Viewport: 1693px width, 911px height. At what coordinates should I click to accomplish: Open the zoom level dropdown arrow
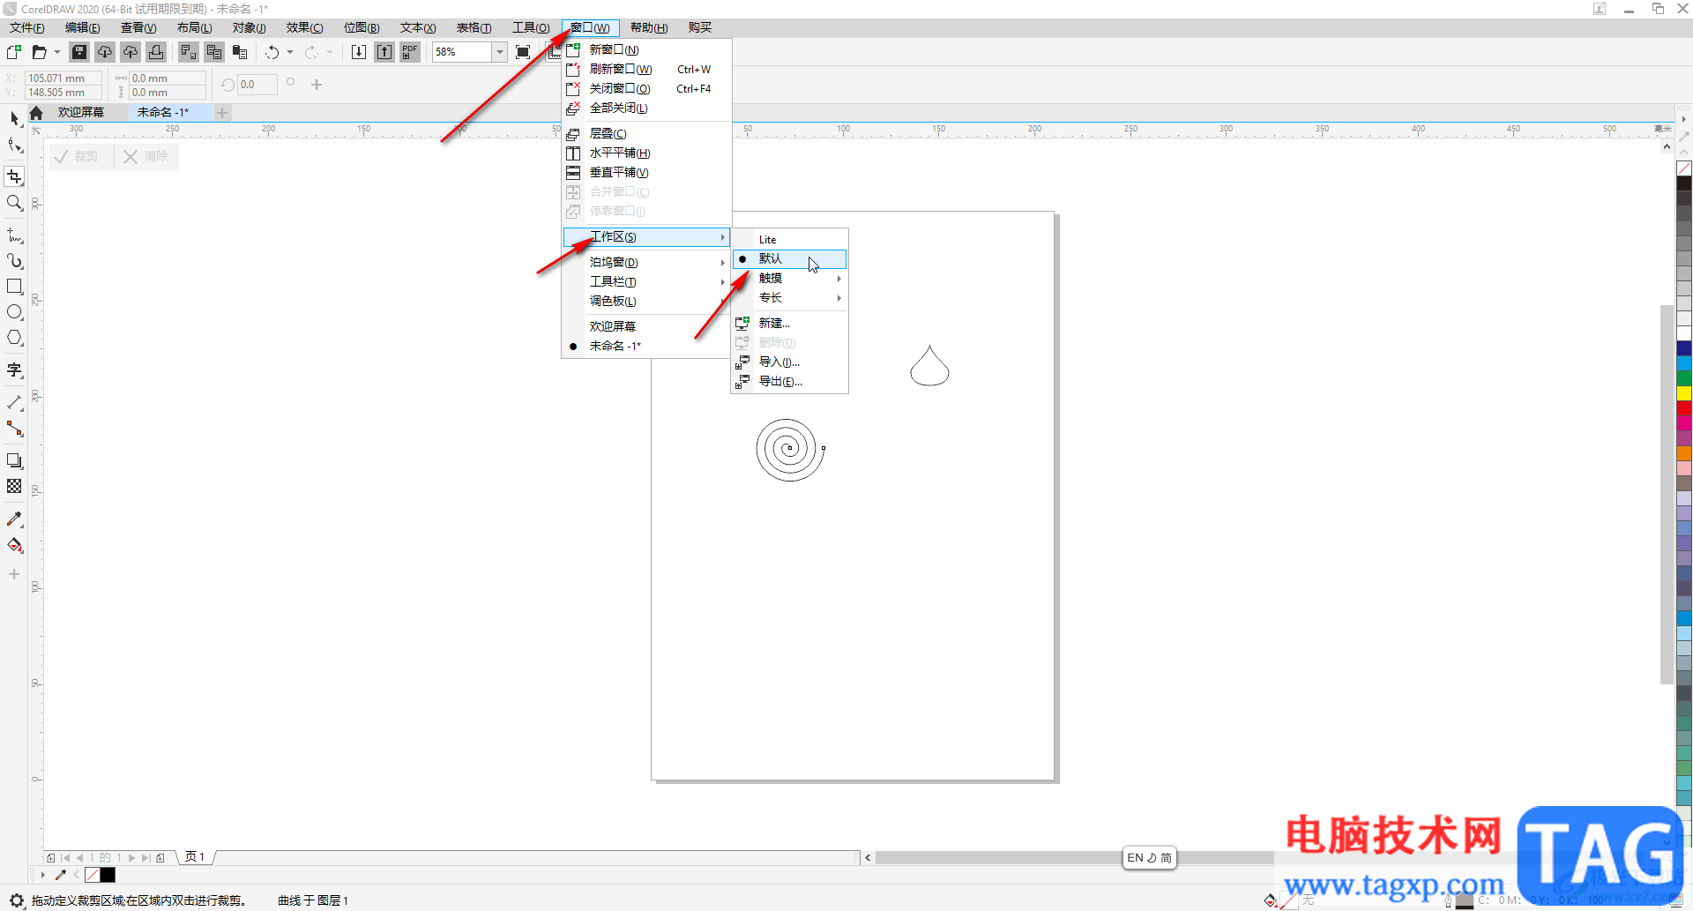point(500,52)
